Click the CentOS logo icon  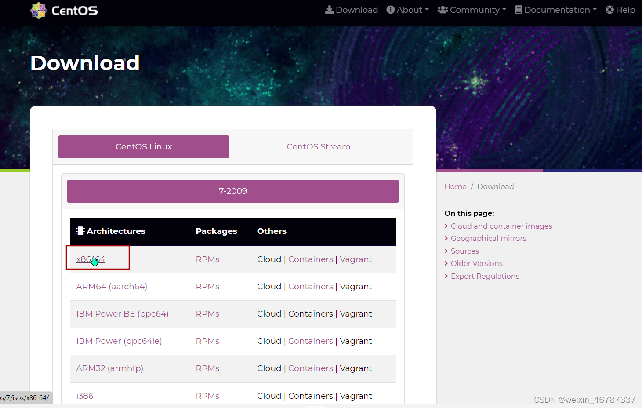(x=39, y=10)
